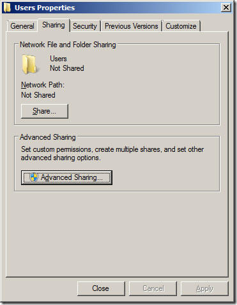The height and width of the screenshot is (305, 237).
Task: Click the Users folder name text
Action: (58, 59)
